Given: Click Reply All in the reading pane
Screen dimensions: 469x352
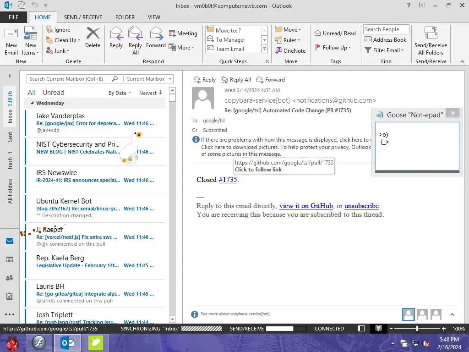Looking at the screenshot, I should 236,80.
